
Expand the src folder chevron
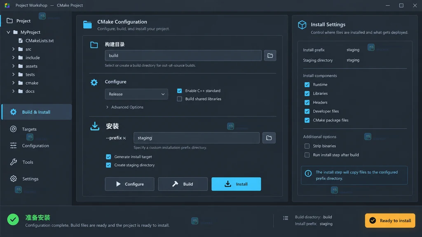[14, 49]
